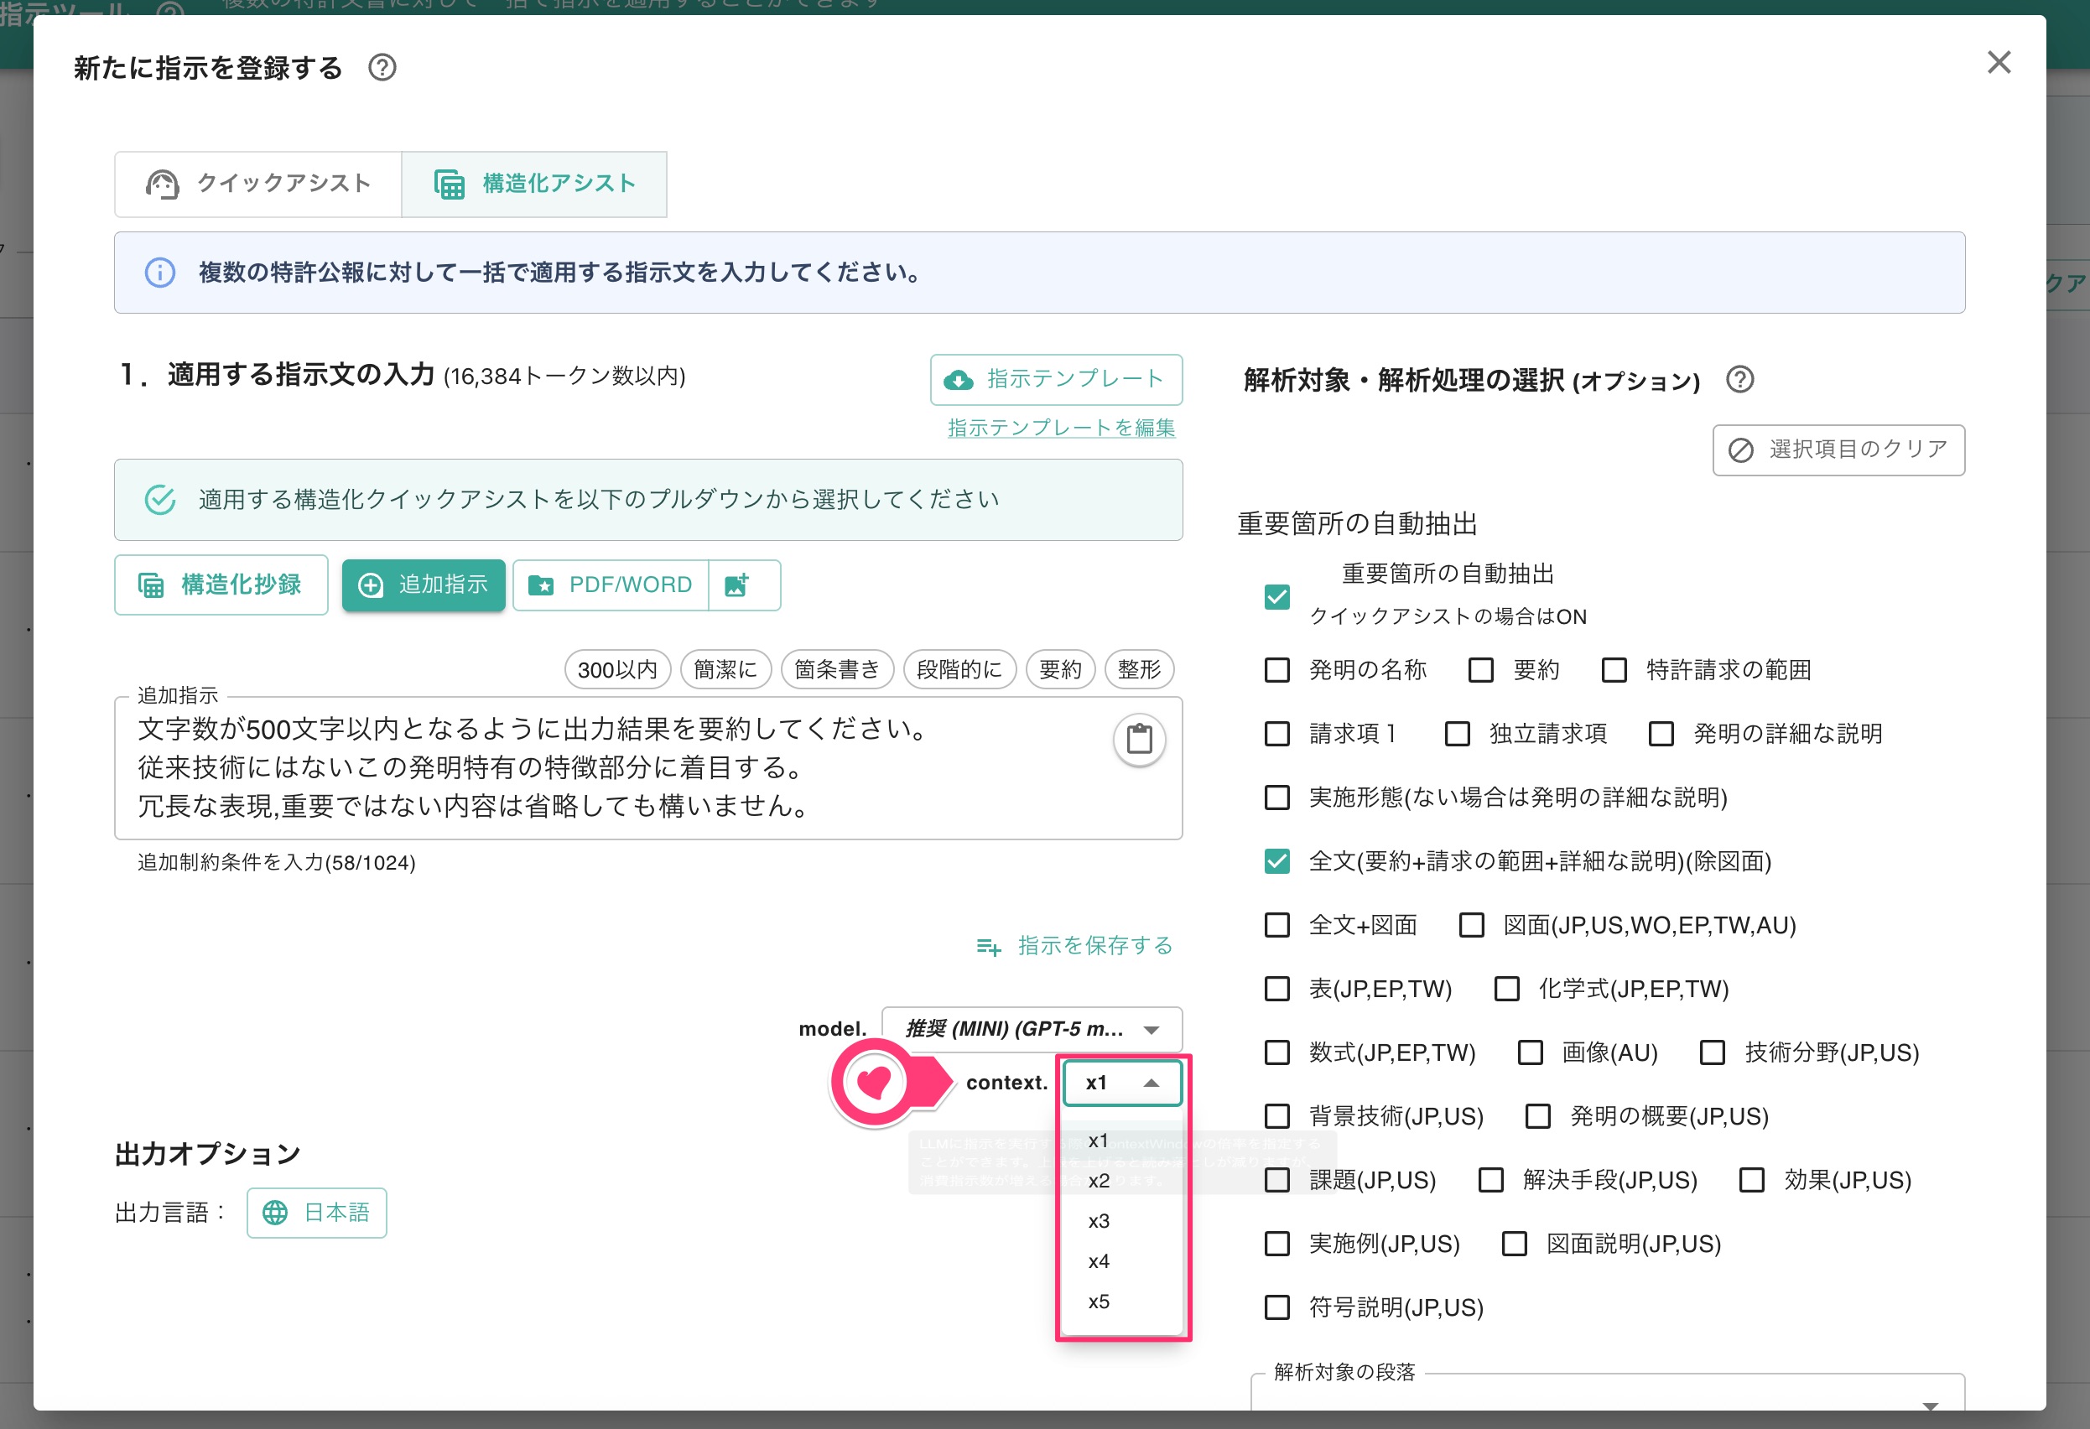Select x5 in the context list
Viewport: 2090px width, 1429px height.
point(1122,1302)
